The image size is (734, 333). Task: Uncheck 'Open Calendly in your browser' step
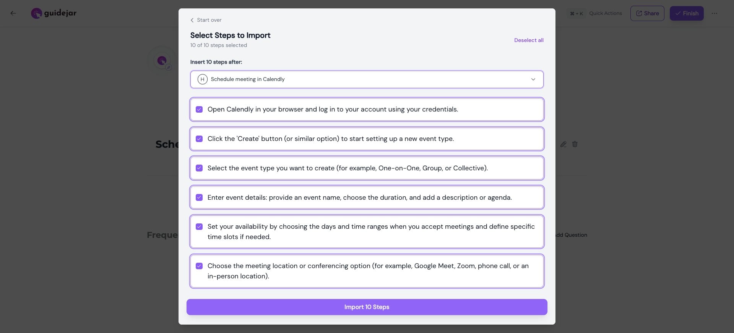point(199,110)
